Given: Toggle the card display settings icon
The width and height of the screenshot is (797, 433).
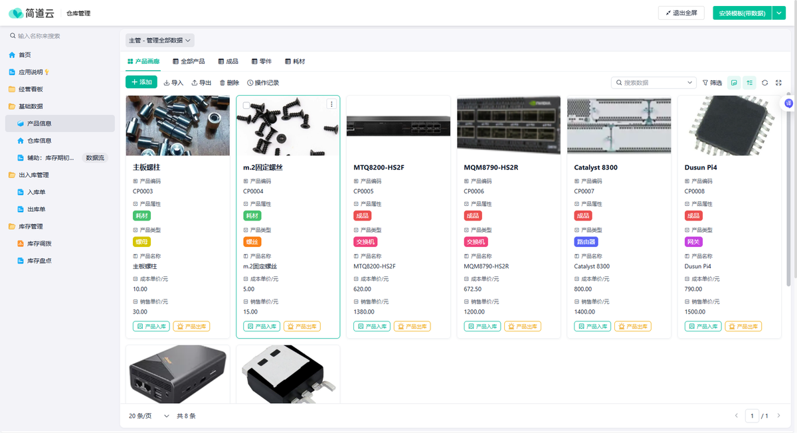Looking at the screenshot, I should pos(734,83).
